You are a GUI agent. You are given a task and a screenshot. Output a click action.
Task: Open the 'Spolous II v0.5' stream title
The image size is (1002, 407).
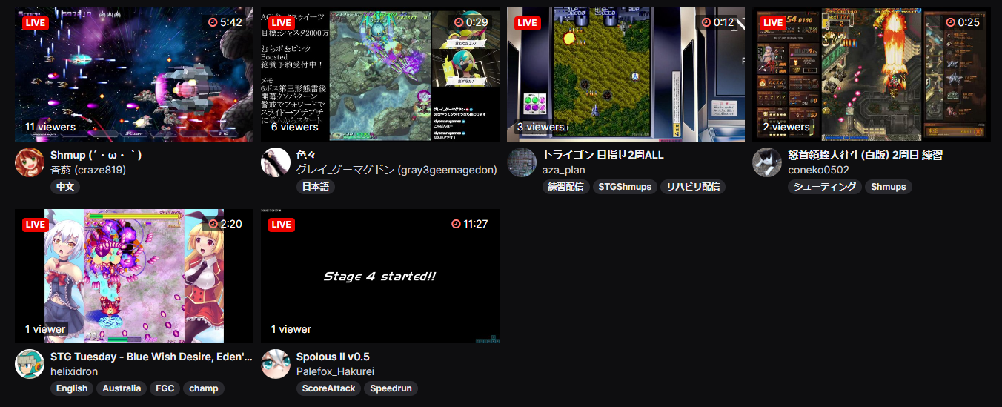point(333,357)
